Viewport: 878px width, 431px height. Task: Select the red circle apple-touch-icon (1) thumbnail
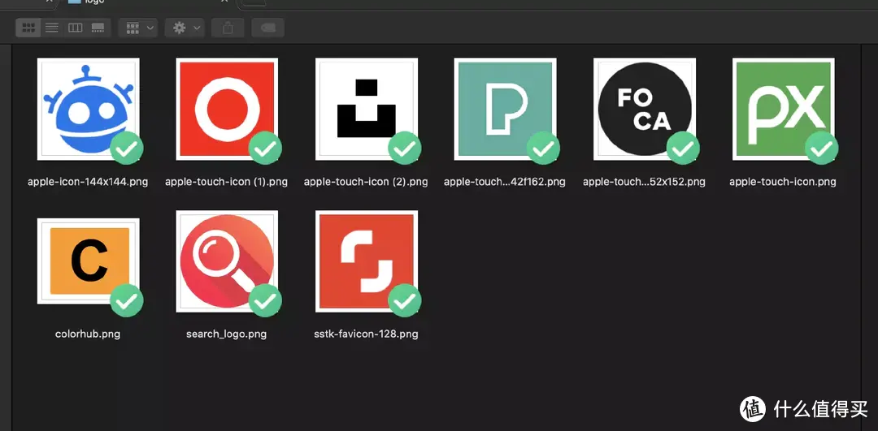227,109
